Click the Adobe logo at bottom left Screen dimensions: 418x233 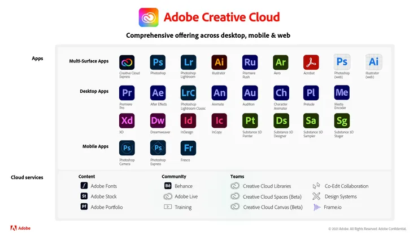click(x=20, y=228)
